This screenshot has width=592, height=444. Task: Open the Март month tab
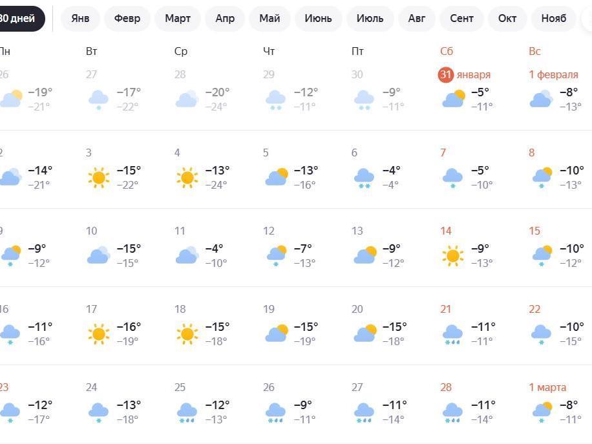pyautogui.click(x=178, y=19)
